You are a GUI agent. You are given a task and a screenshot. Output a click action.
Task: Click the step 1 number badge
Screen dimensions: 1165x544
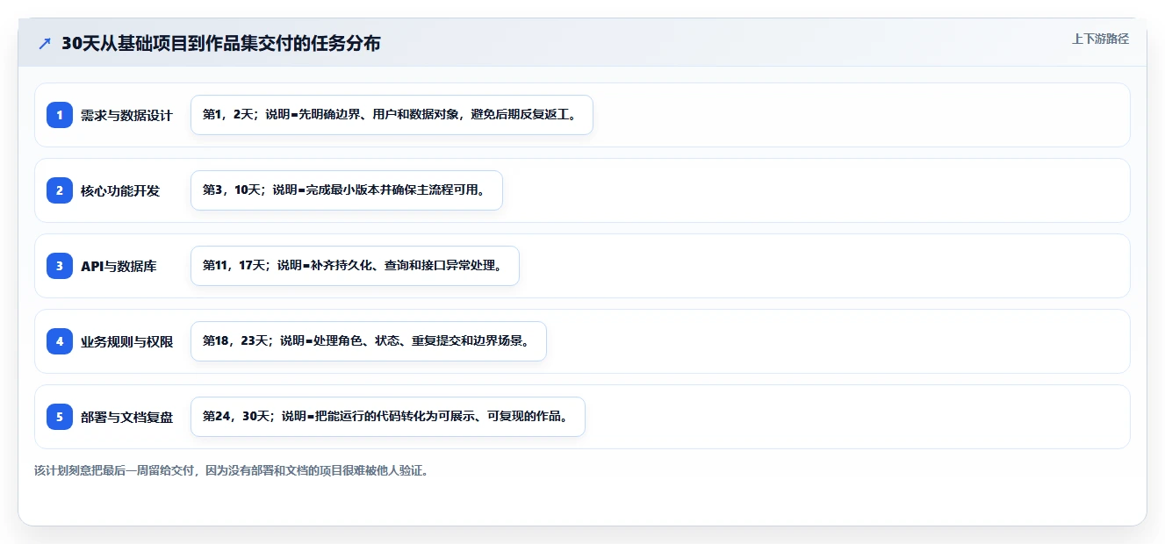pos(60,115)
